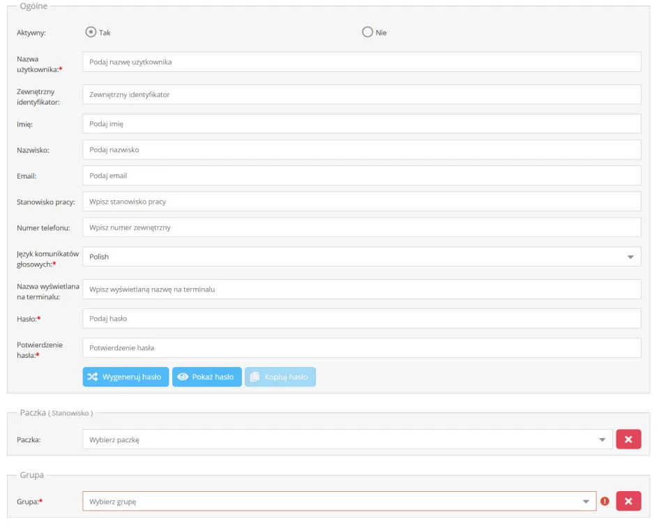Open the voice message language dropdown showing Polish
Screen dimensions: 659x526
[x=361, y=257]
